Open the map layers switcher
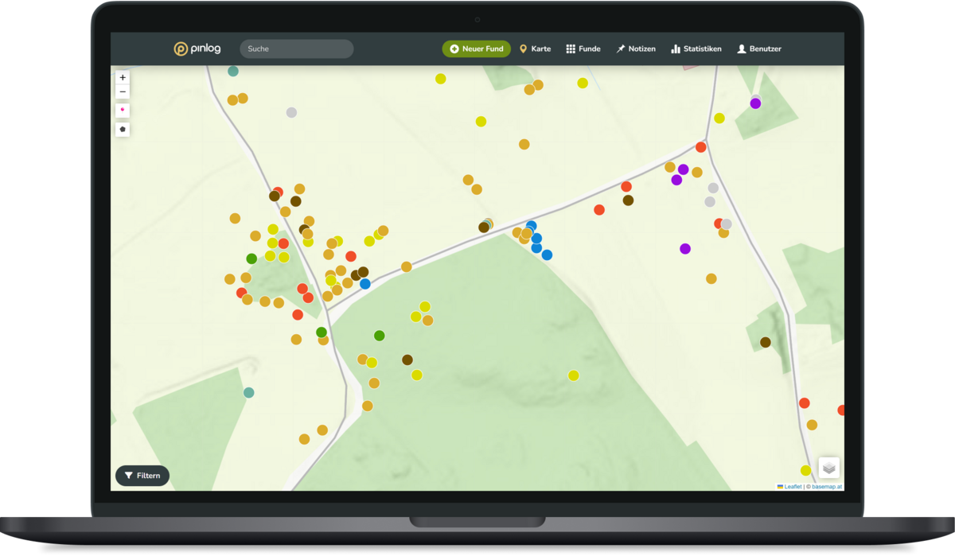 [828, 468]
